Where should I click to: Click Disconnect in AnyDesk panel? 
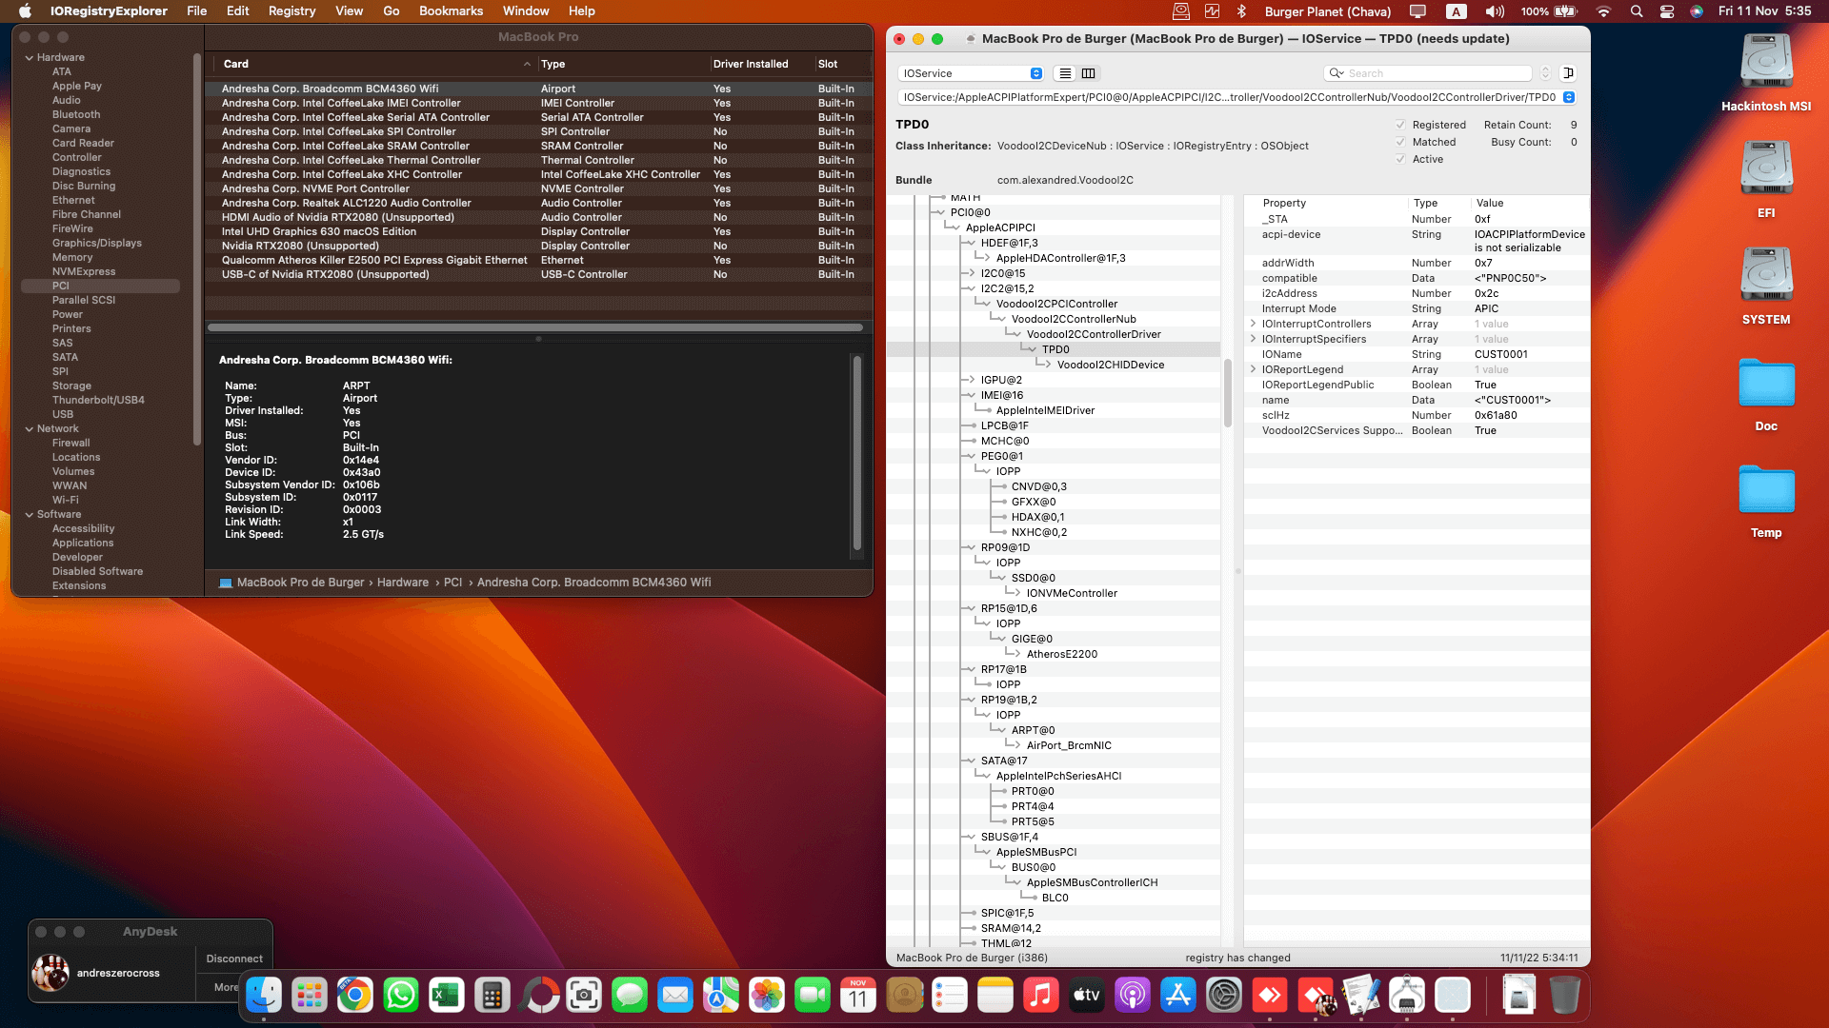[234, 959]
